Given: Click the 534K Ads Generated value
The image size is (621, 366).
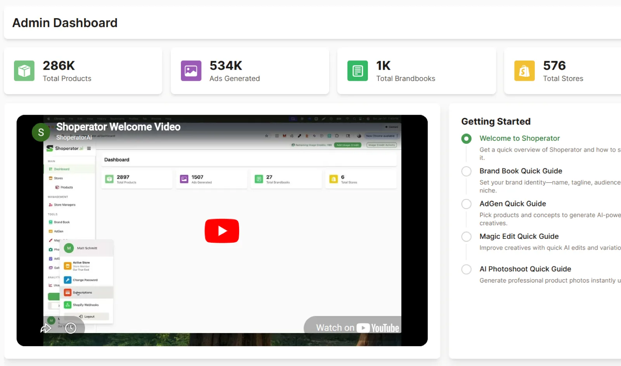Looking at the screenshot, I should [226, 66].
